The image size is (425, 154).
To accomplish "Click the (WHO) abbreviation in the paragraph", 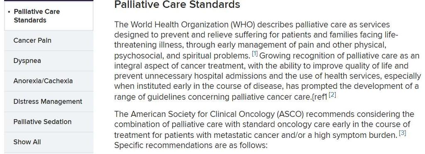I will 243,24.
